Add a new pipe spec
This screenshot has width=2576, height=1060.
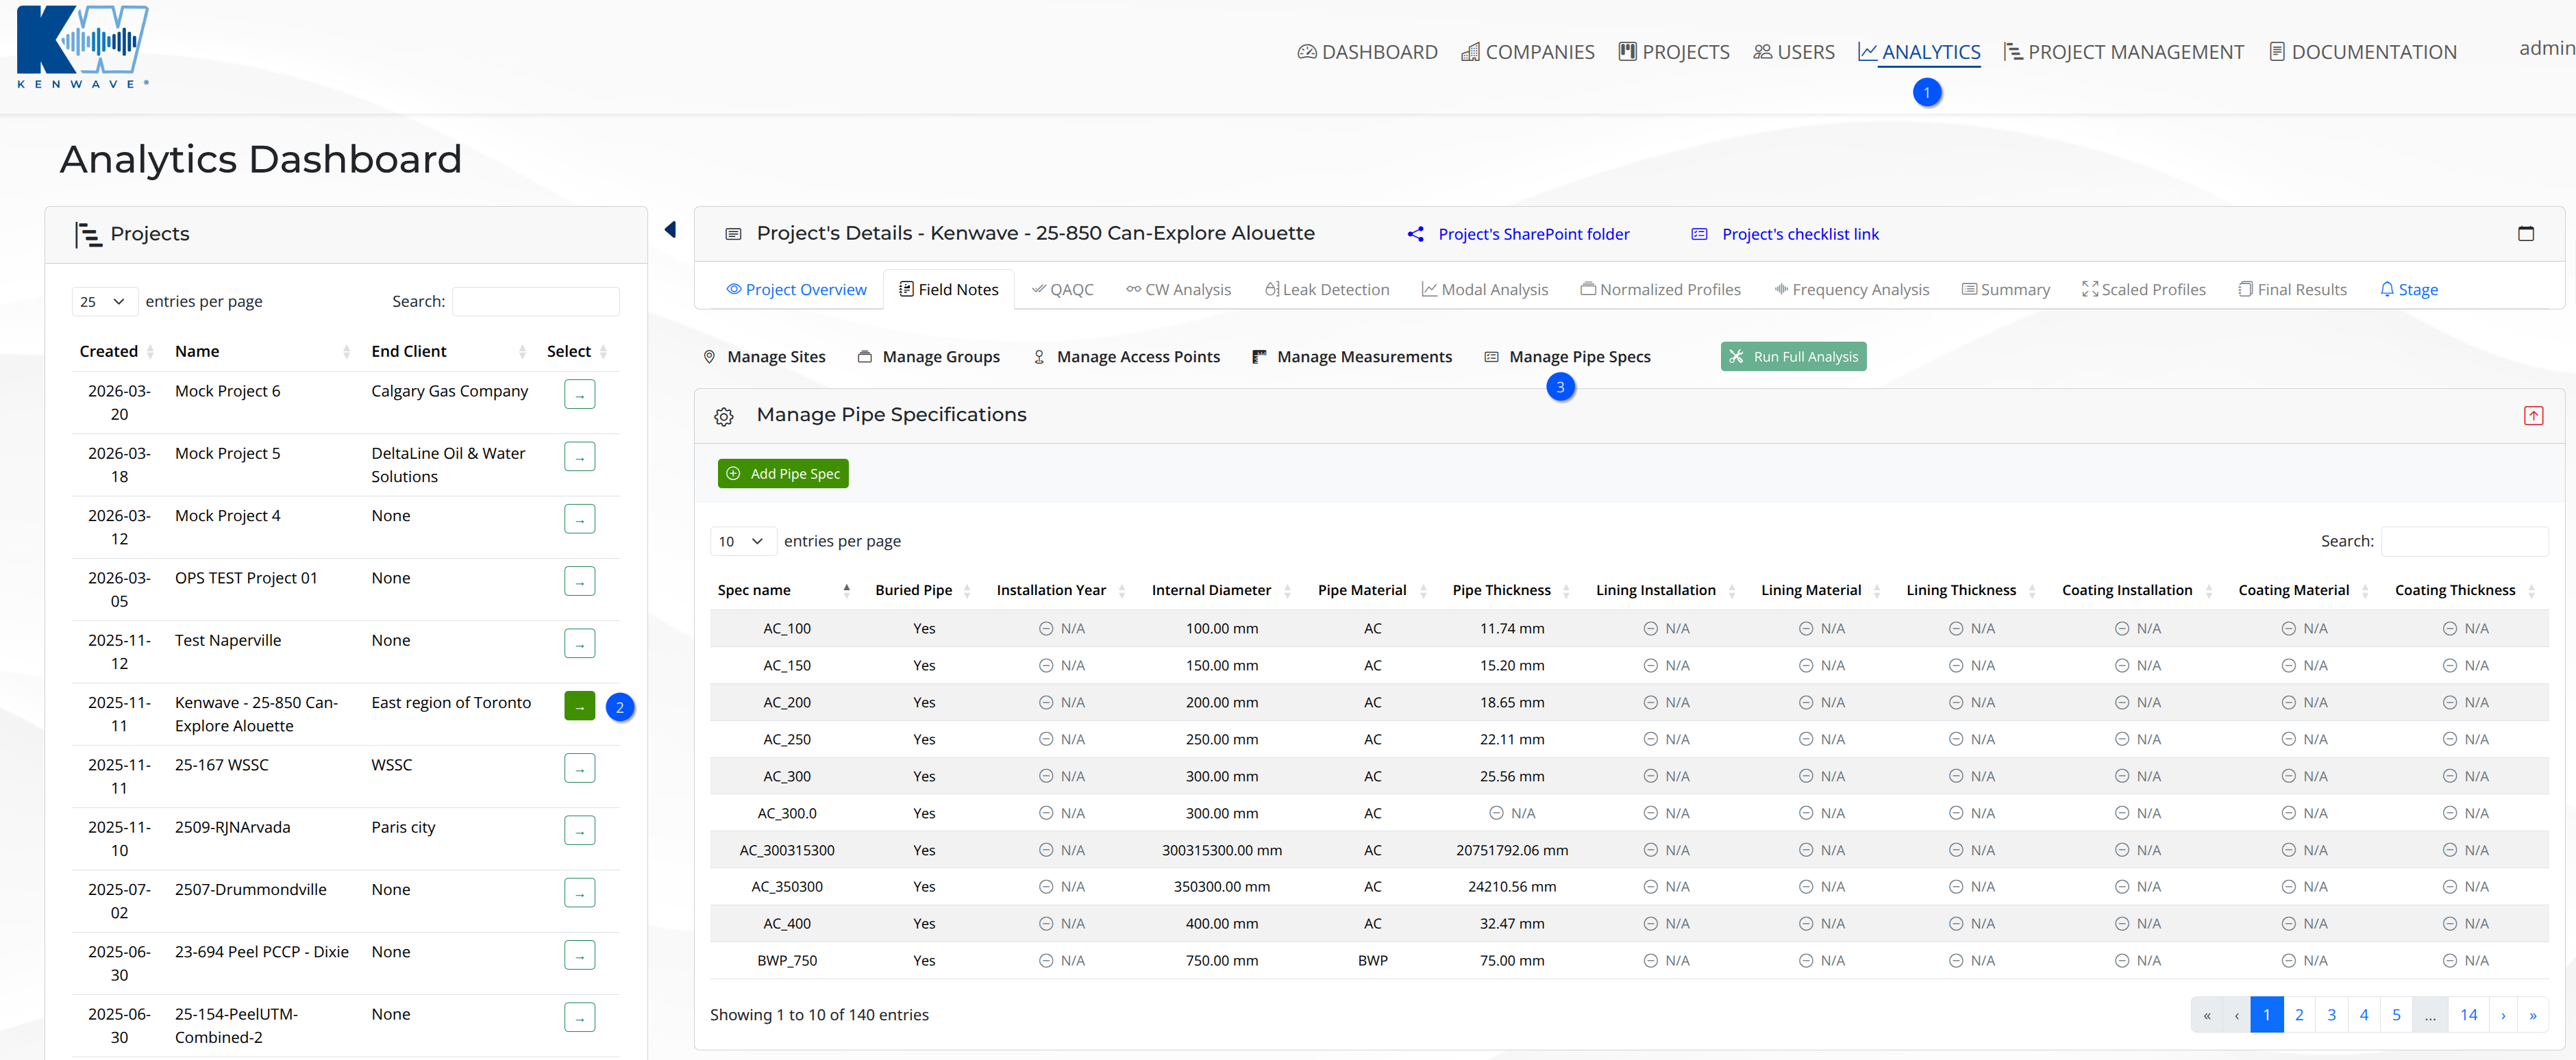click(783, 474)
